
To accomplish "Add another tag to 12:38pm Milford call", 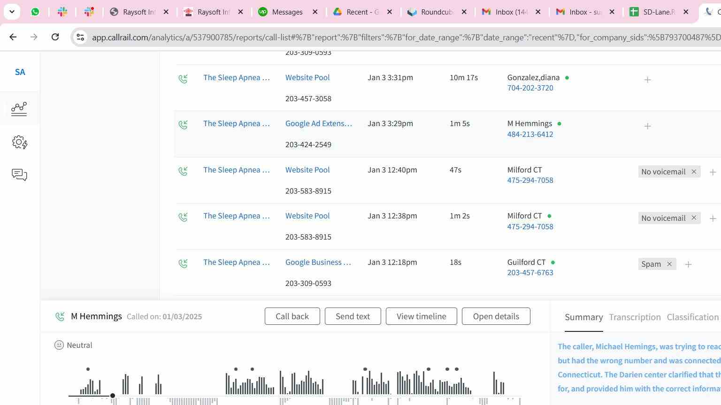I will click(x=713, y=218).
